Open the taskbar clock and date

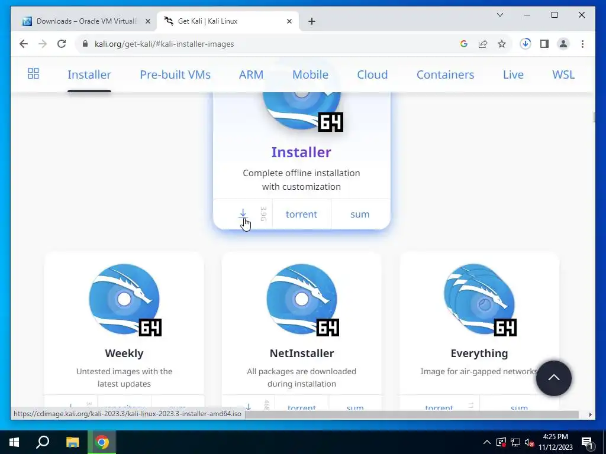555,442
